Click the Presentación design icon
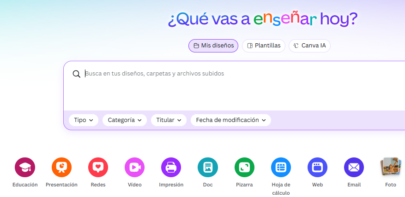Viewport: 405px width, 197px height. tap(61, 168)
